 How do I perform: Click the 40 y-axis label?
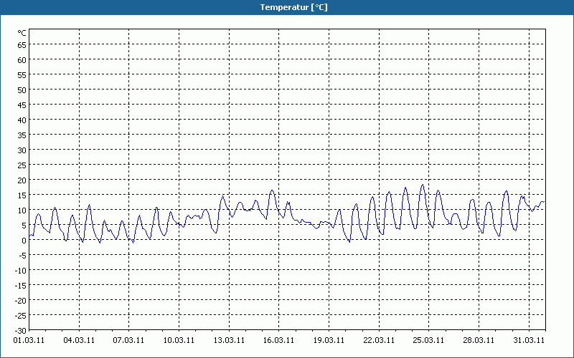[x=22, y=120]
